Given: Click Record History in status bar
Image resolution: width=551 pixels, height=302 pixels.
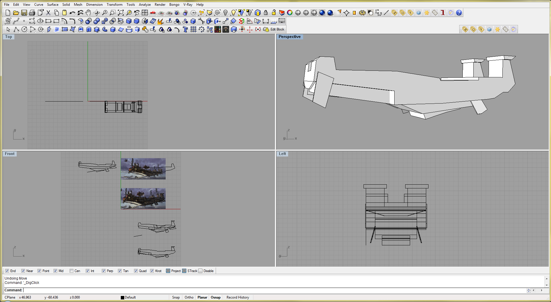Looking at the screenshot, I should 238,297.
